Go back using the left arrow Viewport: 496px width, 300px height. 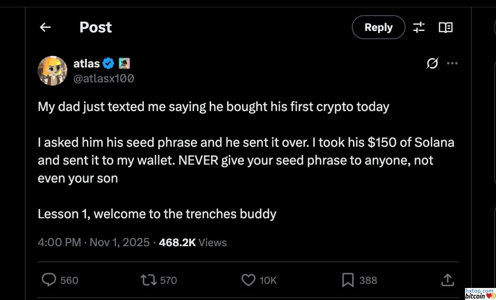click(45, 27)
